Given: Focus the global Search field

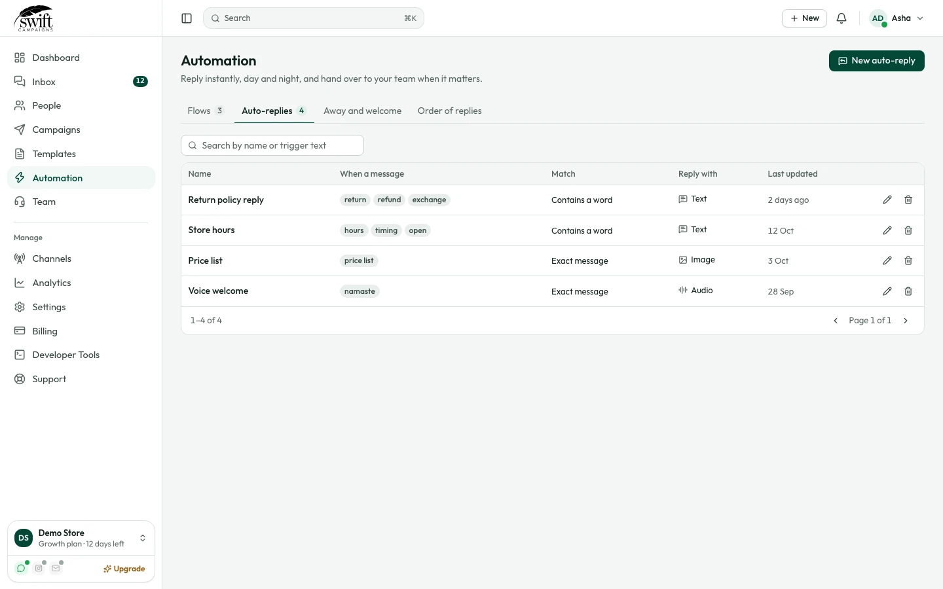Looking at the screenshot, I should [x=314, y=18].
